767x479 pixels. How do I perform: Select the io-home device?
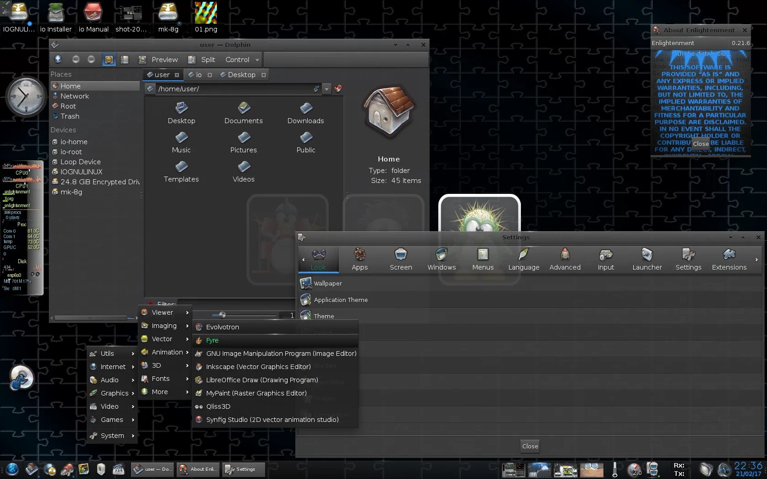95,142
